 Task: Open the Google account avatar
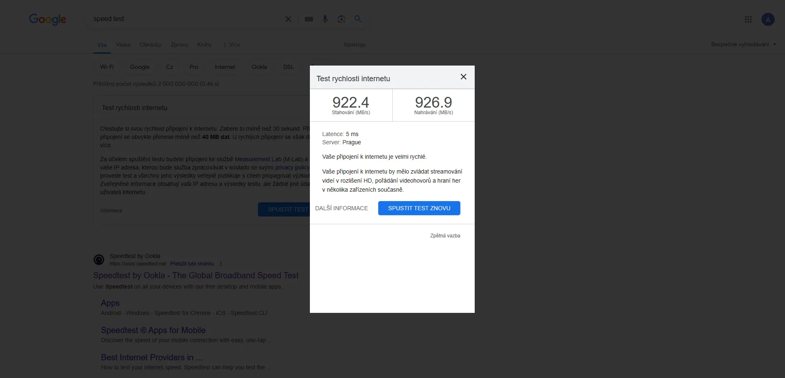pos(768,19)
